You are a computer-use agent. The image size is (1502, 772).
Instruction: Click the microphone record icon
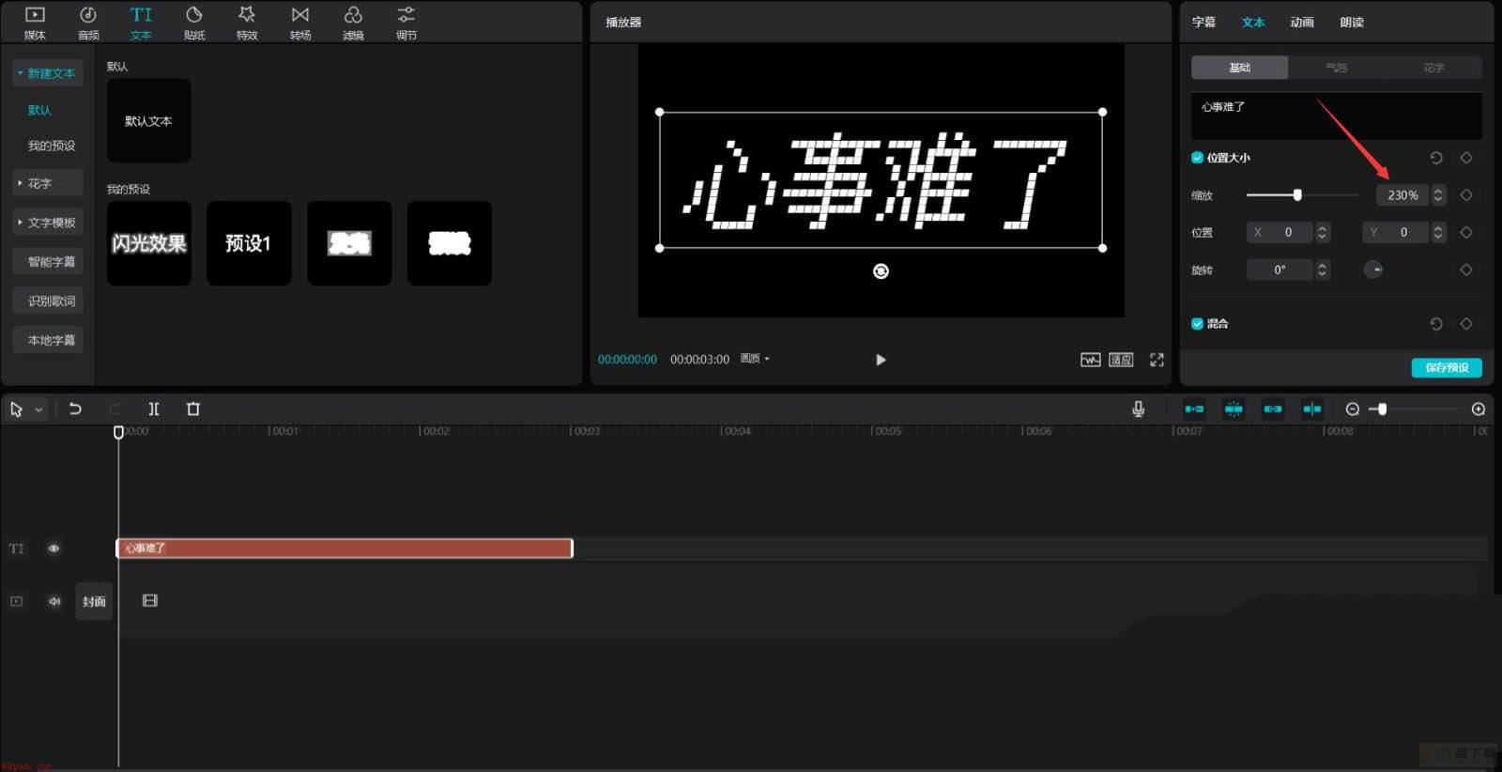pos(1138,409)
